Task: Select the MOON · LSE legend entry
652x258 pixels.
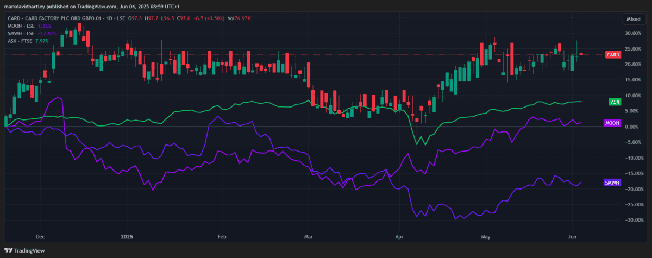Action: (x=21, y=26)
